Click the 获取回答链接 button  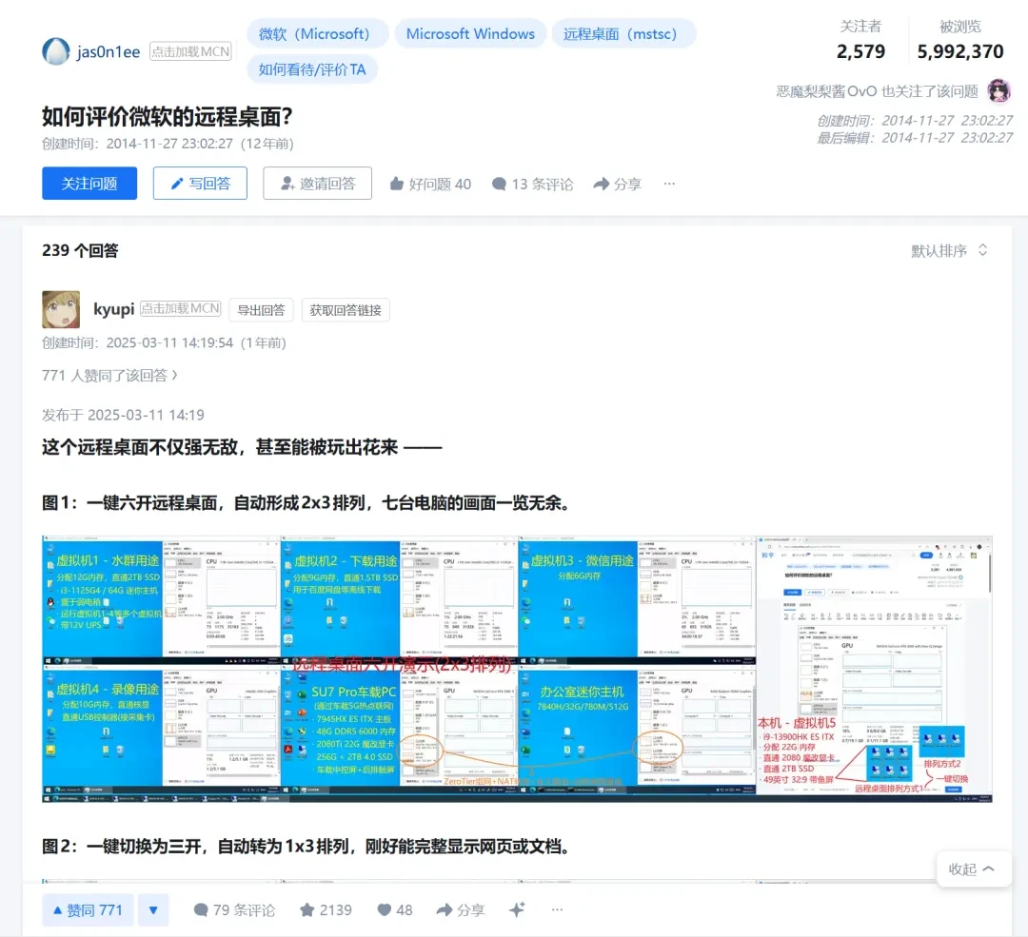click(346, 310)
